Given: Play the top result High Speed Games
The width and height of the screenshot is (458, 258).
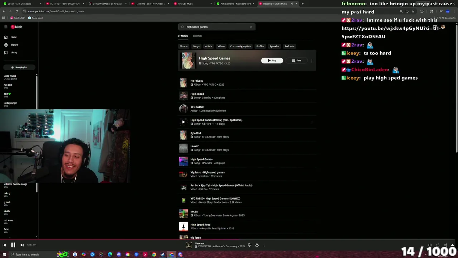Looking at the screenshot, I should point(272,61).
